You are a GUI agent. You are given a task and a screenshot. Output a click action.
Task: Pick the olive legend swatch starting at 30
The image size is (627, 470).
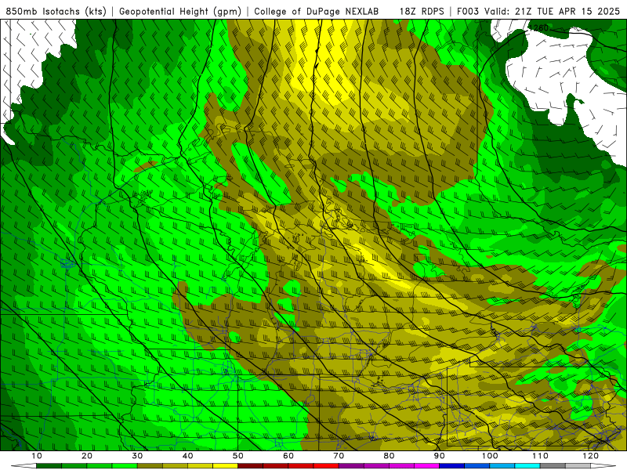(x=150, y=466)
